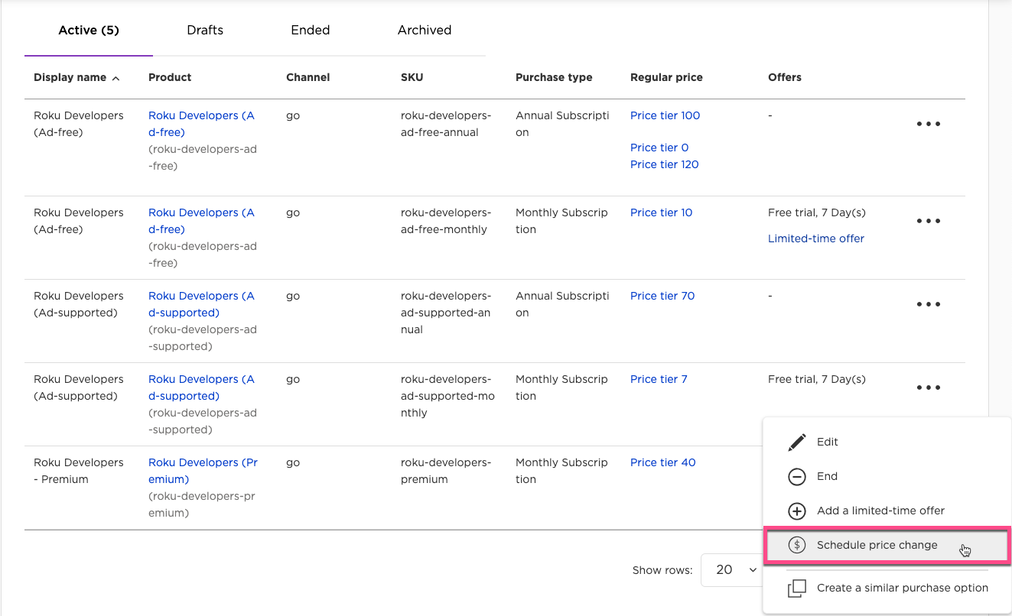The image size is (1012, 616).
Task: Open the Price tier 100 link
Action: 665,115
